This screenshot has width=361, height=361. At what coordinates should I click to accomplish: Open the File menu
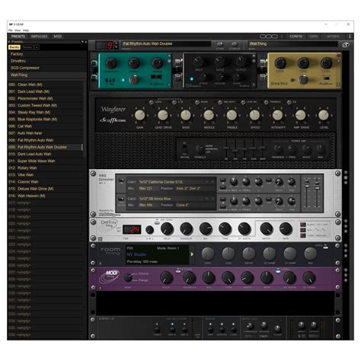[10, 30]
